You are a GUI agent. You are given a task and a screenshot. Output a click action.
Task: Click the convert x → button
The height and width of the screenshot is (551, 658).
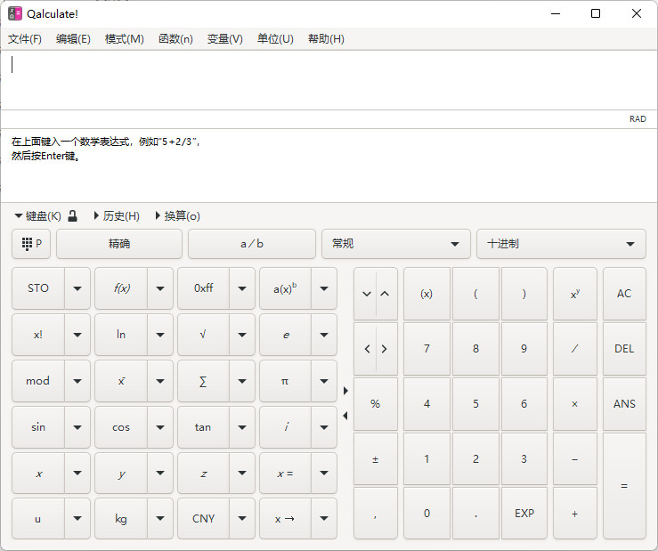pos(285,519)
